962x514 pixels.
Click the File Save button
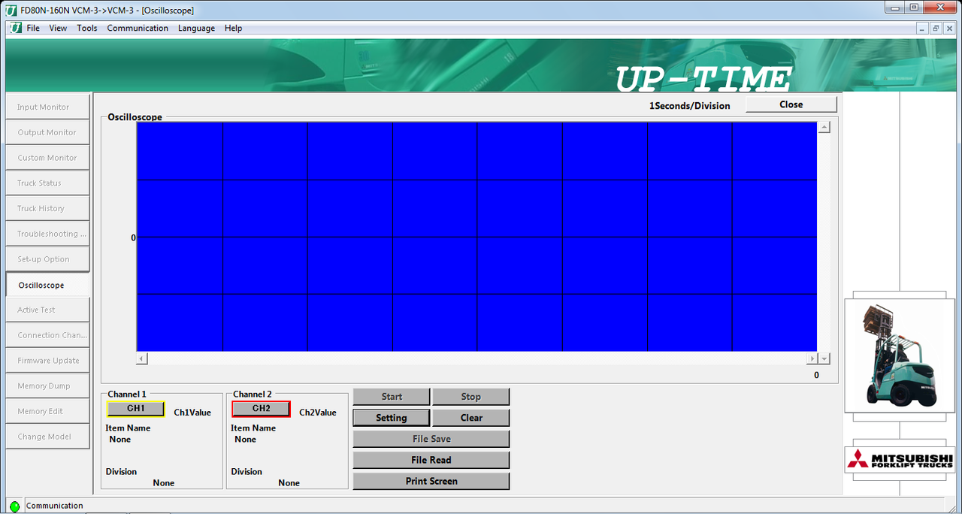[431, 439]
